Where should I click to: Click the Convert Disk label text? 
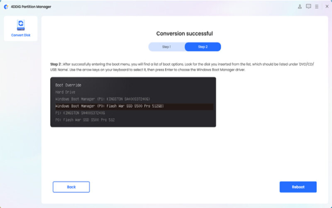tap(20, 35)
